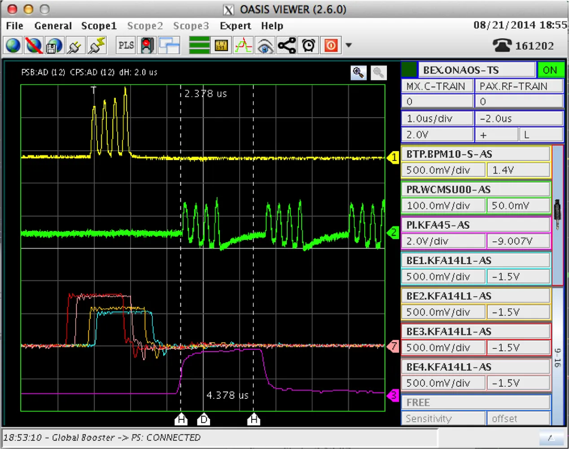
Task: Open the Scope2 menu
Action: click(145, 26)
